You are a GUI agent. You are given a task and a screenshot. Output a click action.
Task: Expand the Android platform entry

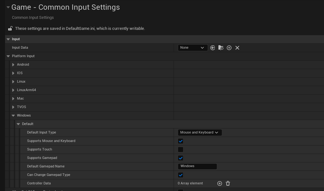tap(13, 65)
